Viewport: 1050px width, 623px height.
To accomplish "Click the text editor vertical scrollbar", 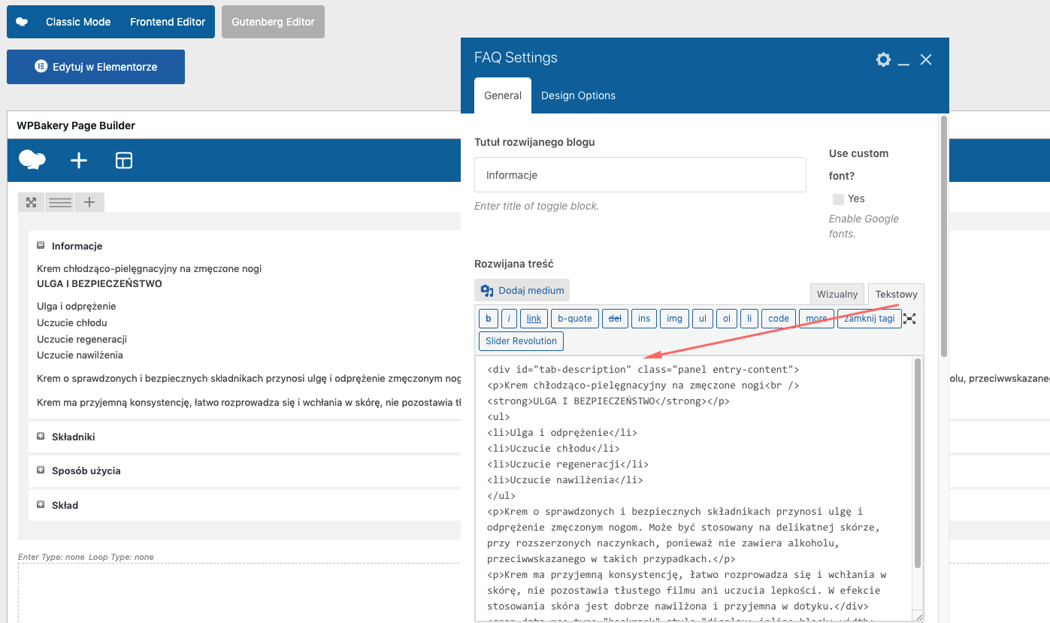I will tap(917, 464).
